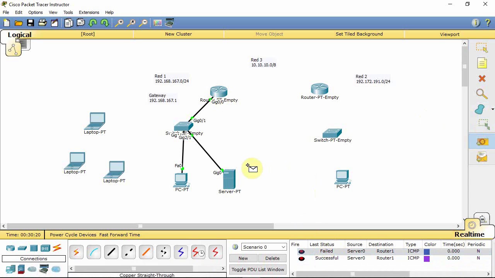Click Power Cycle Devices
This screenshot has height=278, width=495.
(x=73, y=235)
